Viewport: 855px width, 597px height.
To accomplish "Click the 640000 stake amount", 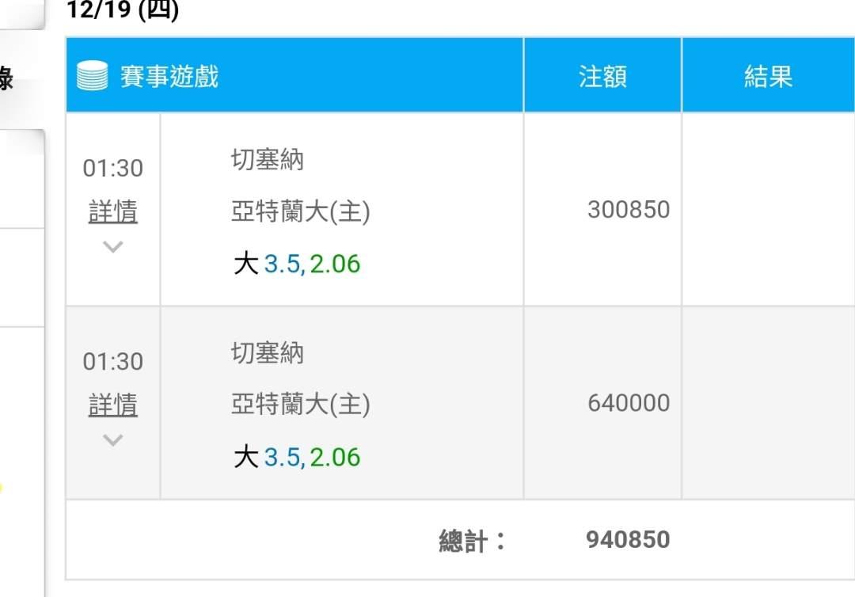I will [629, 403].
